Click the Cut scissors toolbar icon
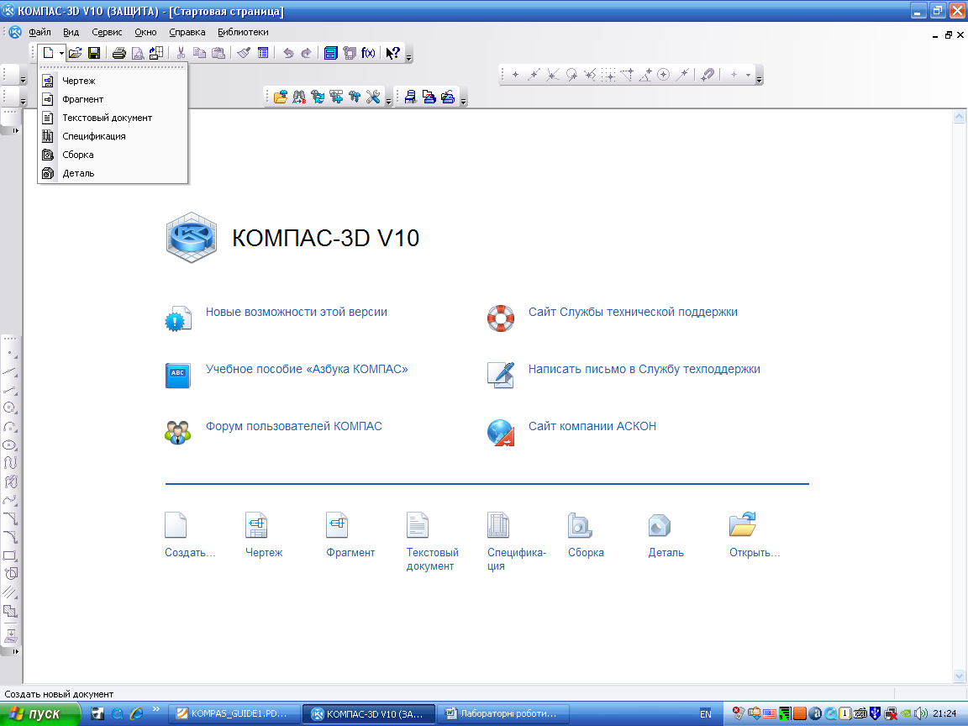The image size is (968, 726). [x=181, y=53]
